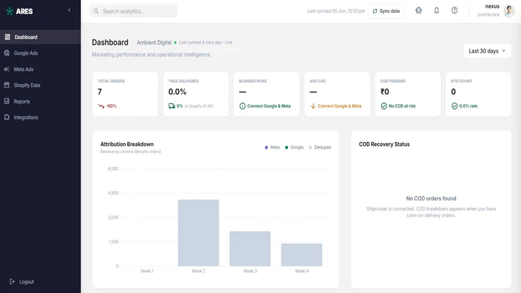The width and height of the screenshot is (521, 293).
Task: Click the No COD at risk checkmark icon
Action: (384, 106)
